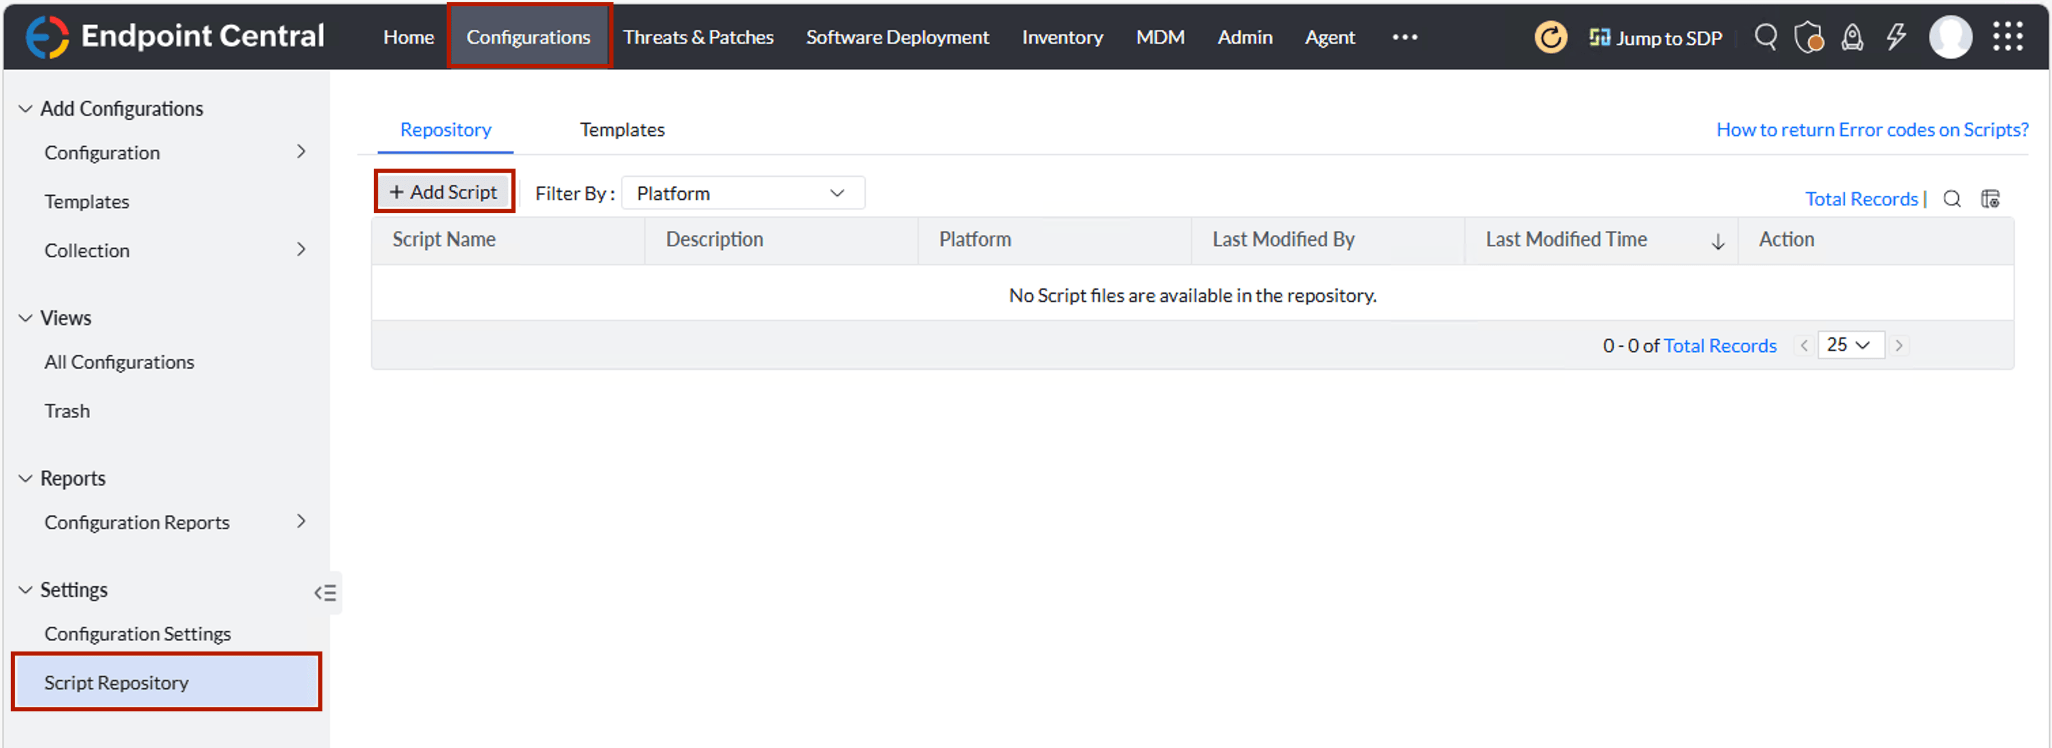The height and width of the screenshot is (748, 2052).
Task: Go to Inventory menu
Action: coord(1062,37)
